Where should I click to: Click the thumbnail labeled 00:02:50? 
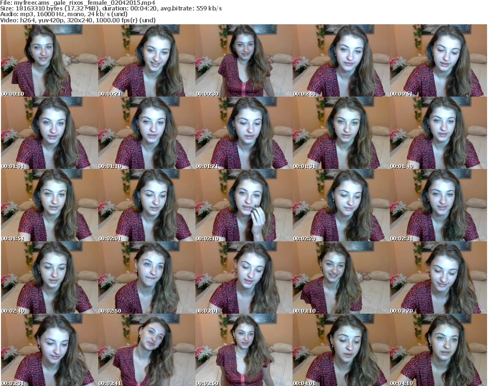coord(146,278)
